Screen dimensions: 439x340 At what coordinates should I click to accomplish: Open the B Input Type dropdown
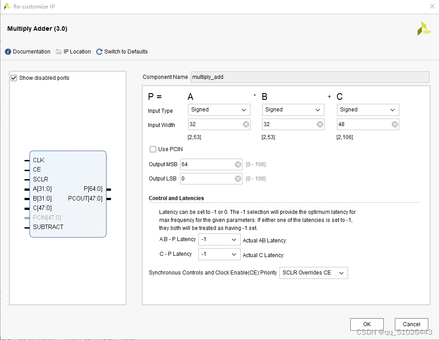coord(293,110)
